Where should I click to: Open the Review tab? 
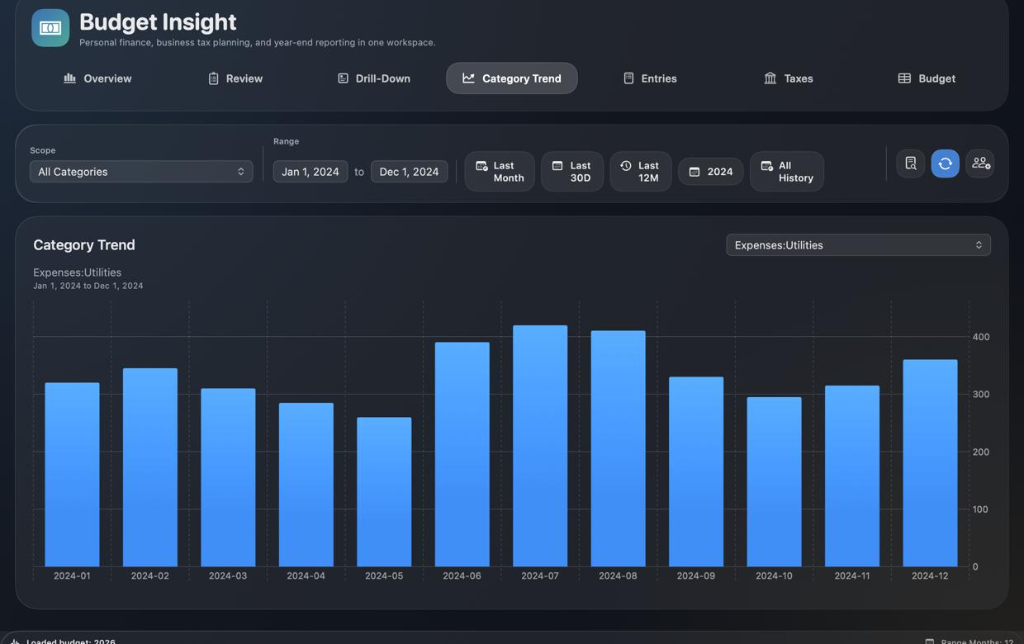coord(235,78)
